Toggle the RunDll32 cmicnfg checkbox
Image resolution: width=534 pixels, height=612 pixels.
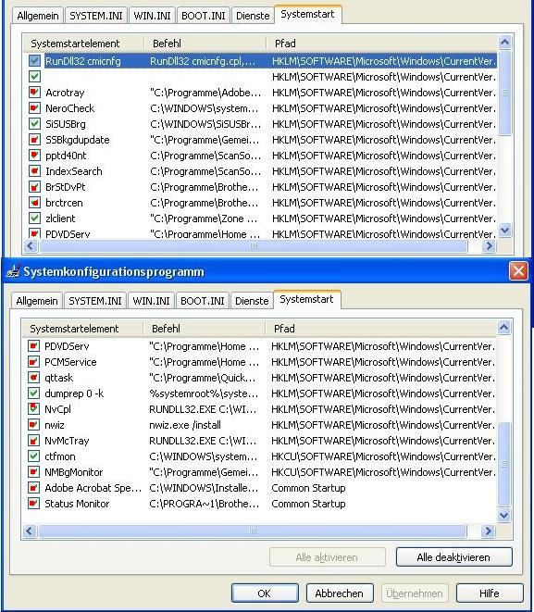(x=34, y=61)
